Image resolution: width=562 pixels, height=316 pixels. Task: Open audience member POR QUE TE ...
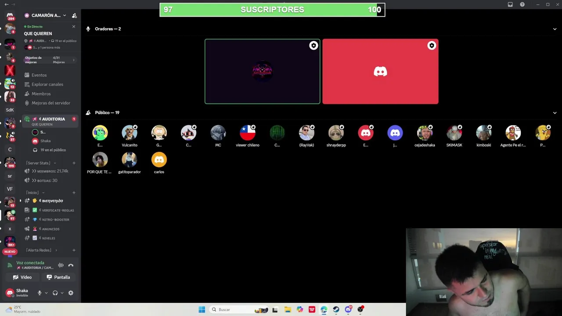pos(100,162)
